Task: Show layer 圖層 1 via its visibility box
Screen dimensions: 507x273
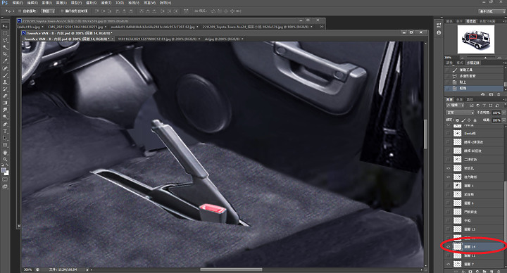Action: coord(448,186)
